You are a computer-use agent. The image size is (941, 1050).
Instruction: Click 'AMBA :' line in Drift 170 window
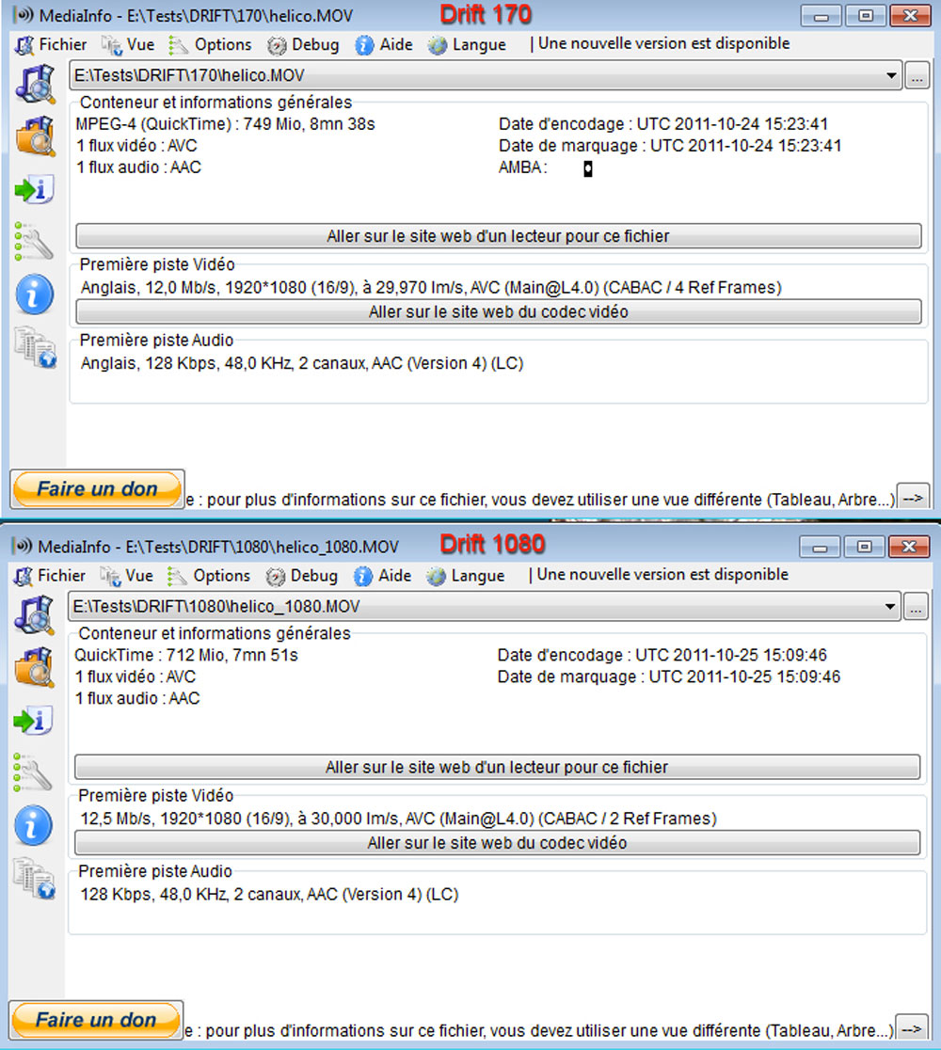click(x=545, y=168)
